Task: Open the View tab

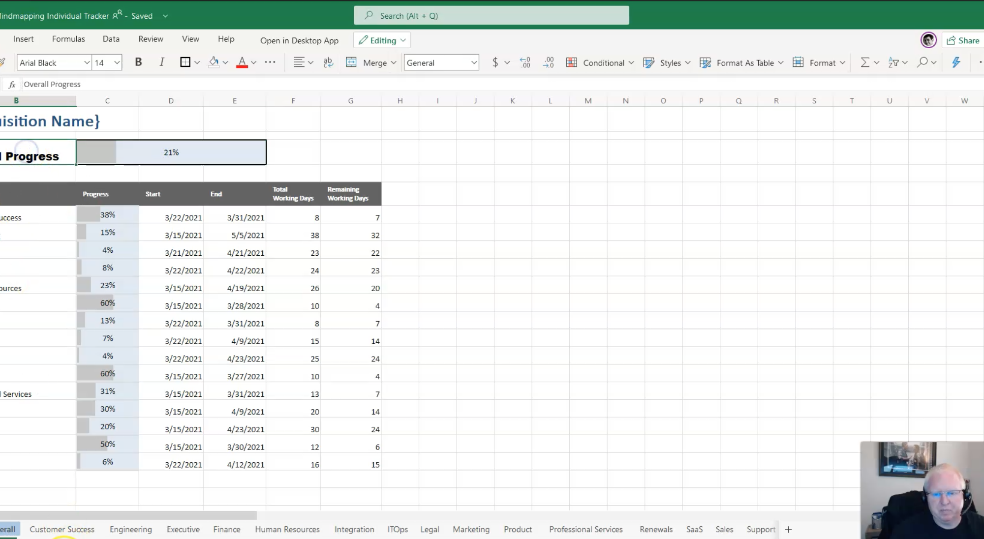Action: tap(190, 39)
